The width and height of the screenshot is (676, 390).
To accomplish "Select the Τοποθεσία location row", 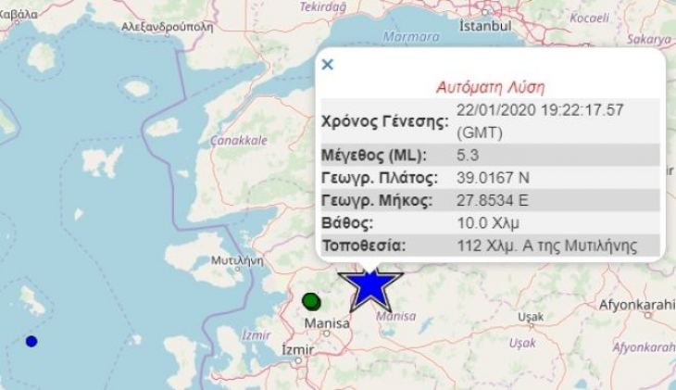I will pos(490,245).
